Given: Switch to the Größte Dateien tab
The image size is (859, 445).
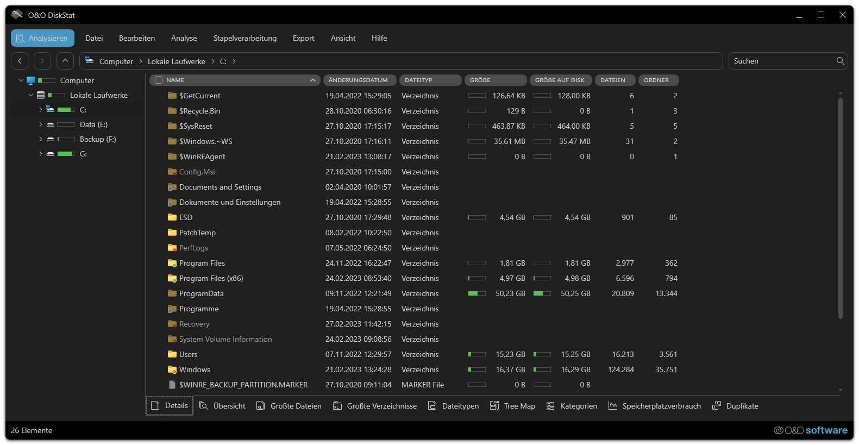Looking at the screenshot, I should click(289, 406).
